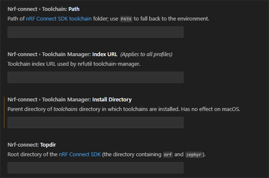269x178 pixels.
Task: Click the "Applies to all profiles" label
Action: click(x=146, y=54)
